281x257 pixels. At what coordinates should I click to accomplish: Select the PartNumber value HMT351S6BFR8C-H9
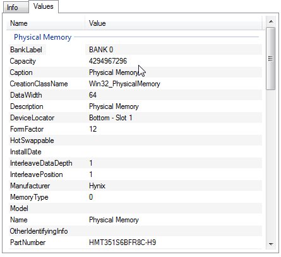tap(123, 243)
